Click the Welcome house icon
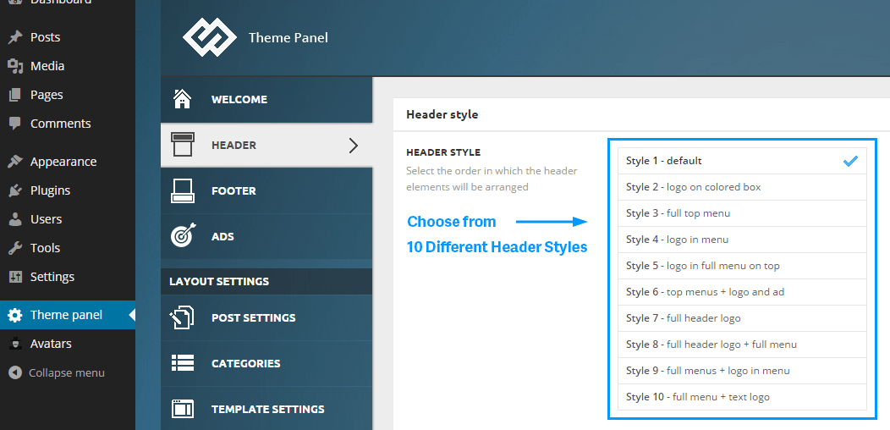 182,99
